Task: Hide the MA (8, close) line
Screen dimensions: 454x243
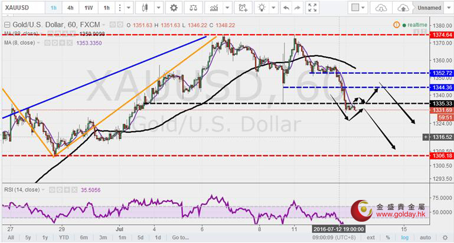Action: (47, 43)
